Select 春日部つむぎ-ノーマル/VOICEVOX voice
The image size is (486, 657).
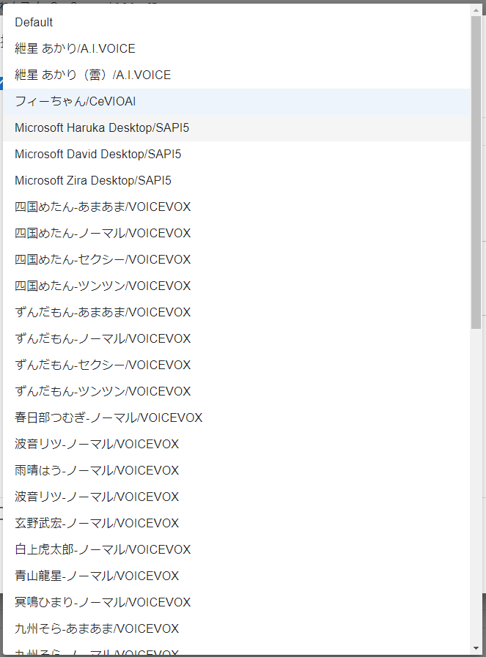point(108,418)
